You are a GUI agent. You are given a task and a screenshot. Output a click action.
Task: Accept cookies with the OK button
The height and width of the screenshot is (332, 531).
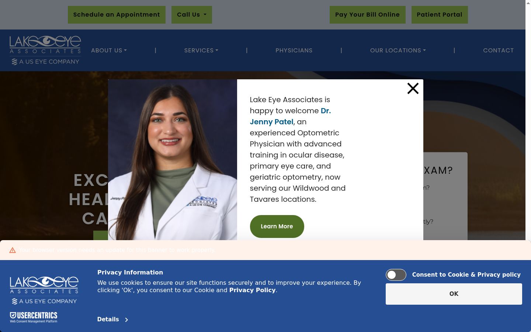point(454,294)
